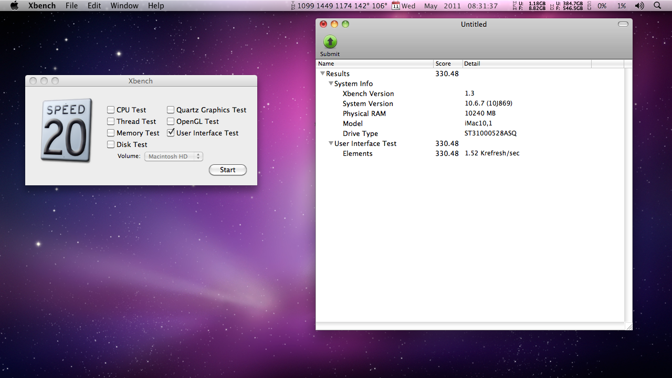The image size is (672, 378).
Task: Click the Elements score 330.48
Action: [447, 153]
